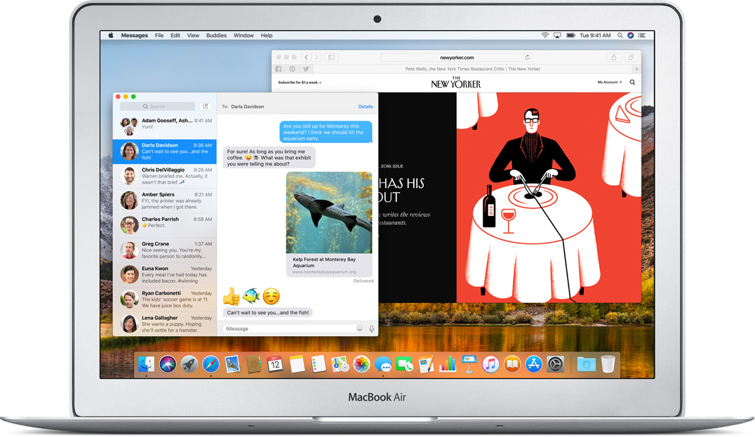Open the Twitter bookmark icon in Safari
The image size is (755, 437).
click(x=306, y=69)
